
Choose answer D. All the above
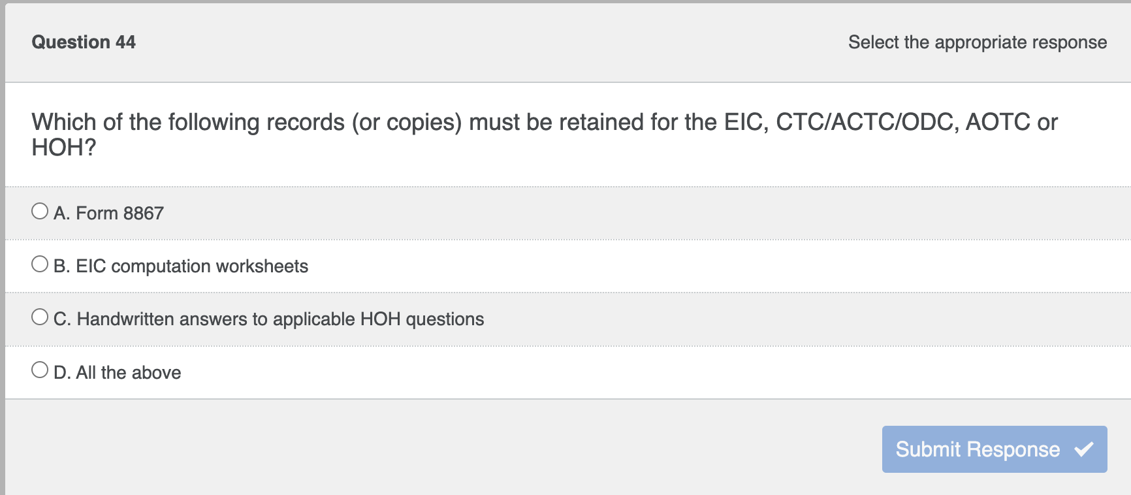[128, 372]
